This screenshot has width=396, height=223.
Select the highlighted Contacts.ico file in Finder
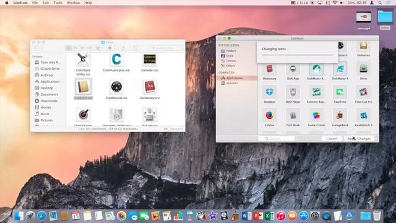[x=84, y=87]
